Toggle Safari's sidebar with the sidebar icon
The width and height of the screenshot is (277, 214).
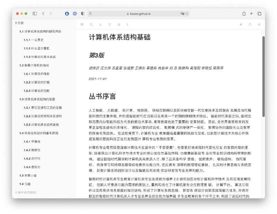pos(34,13)
